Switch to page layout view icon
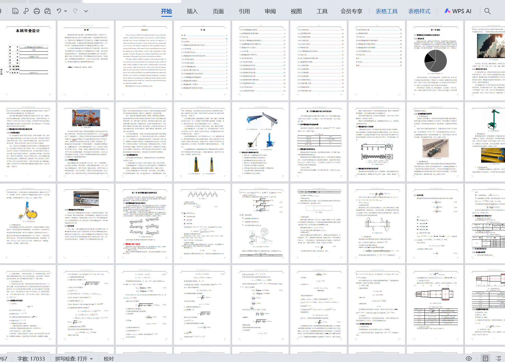Screen dimensions: 505x362 tap(486, 358)
